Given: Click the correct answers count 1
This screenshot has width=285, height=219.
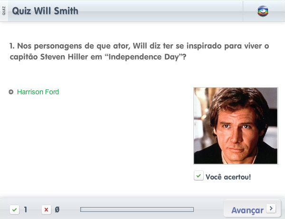Looking at the screenshot, I should coord(26,209).
